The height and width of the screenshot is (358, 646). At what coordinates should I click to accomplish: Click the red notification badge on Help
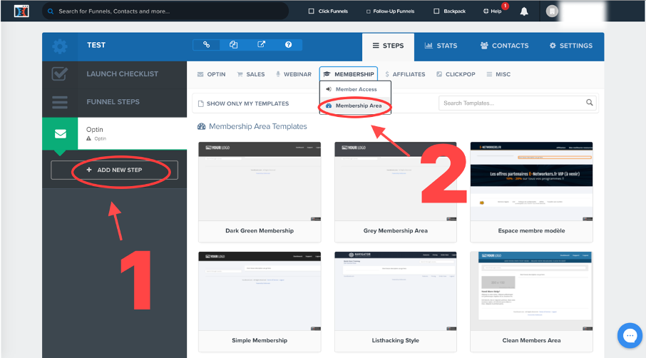click(x=505, y=6)
